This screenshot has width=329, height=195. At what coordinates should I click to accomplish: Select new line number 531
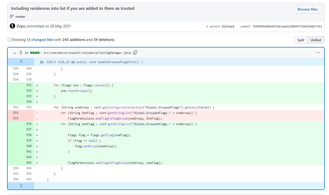click(28, 85)
